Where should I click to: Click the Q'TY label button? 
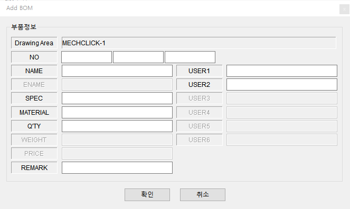click(34, 126)
